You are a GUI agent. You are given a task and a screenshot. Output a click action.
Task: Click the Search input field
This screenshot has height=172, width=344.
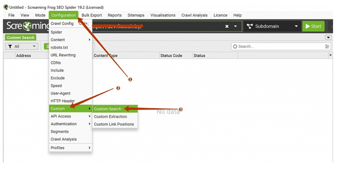tap(281, 46)
